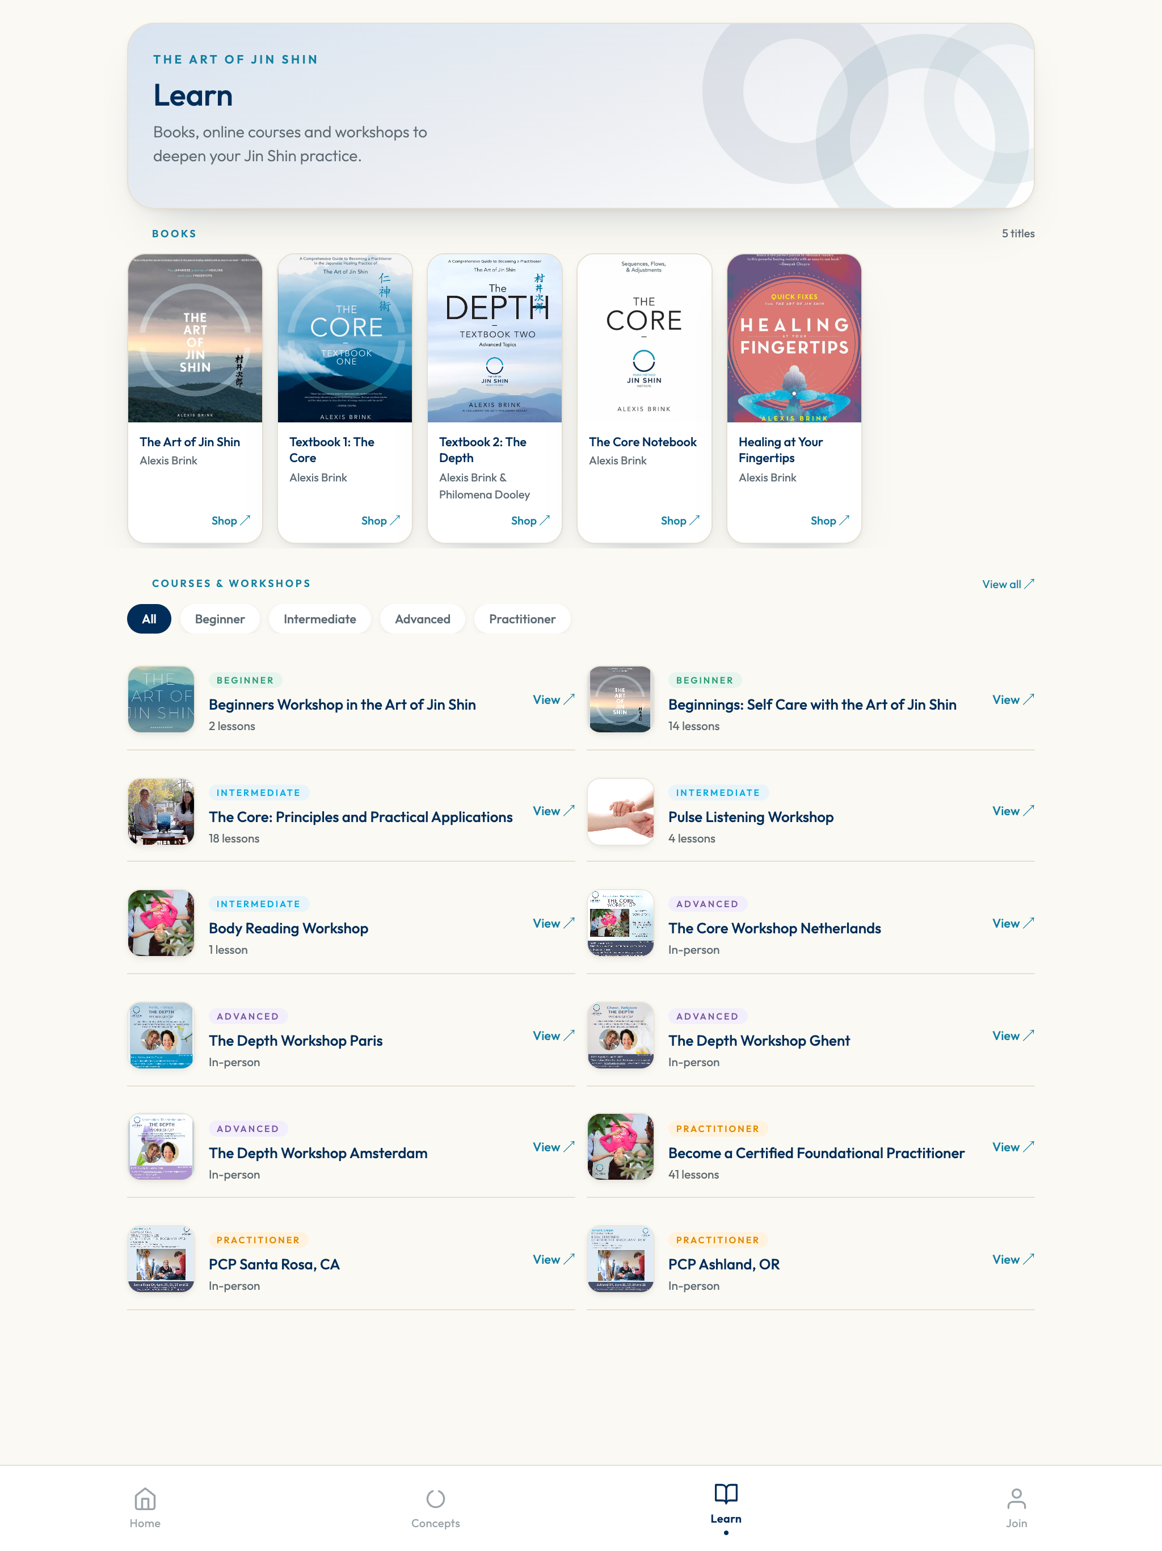Select the All filter chip

click(x=149, y=619)
